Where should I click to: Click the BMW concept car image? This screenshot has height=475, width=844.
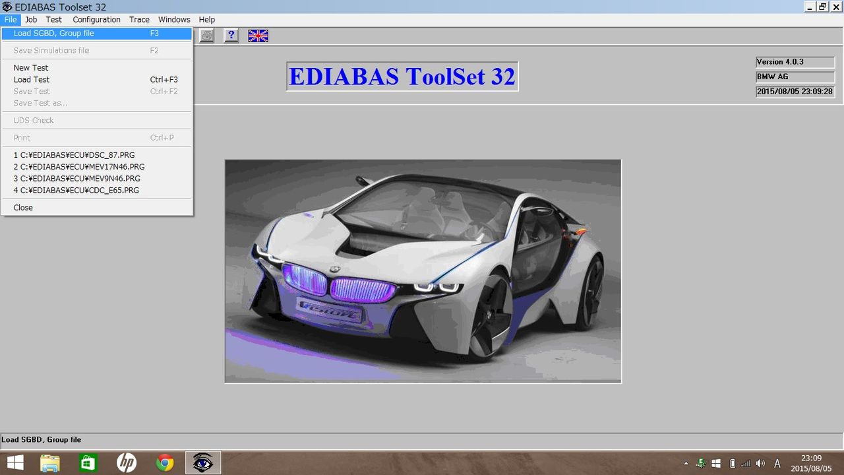coord(423,271)
